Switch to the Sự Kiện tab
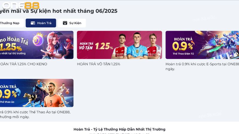 (x=72, y=23)
